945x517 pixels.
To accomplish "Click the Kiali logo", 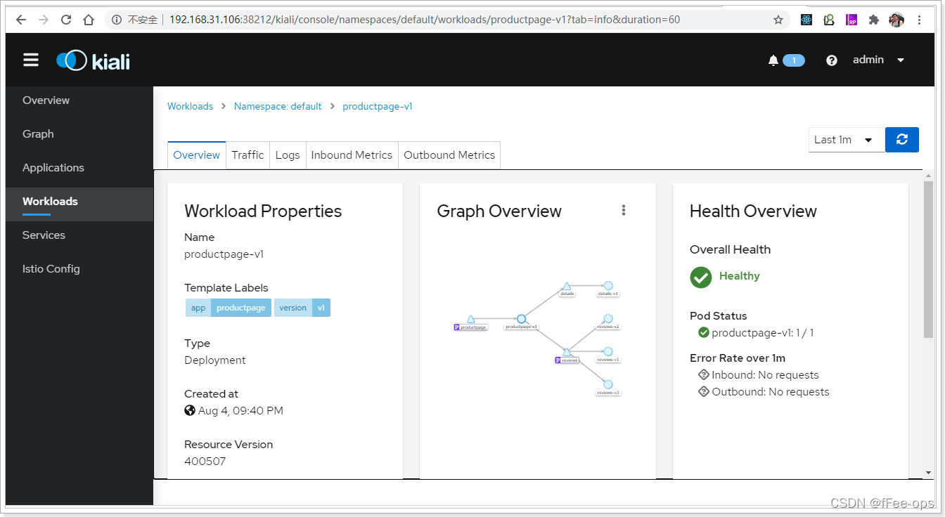I will pos(93,60).
